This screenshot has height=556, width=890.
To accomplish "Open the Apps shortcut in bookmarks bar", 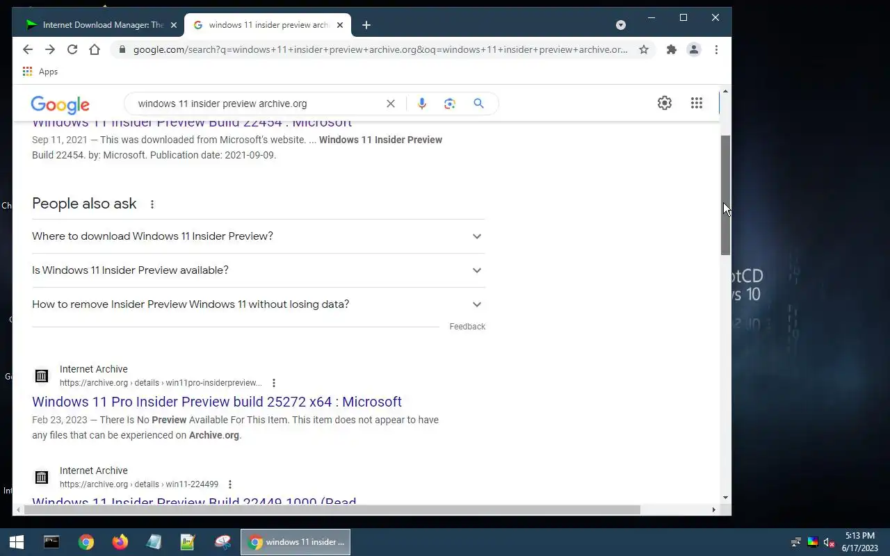I will 40,72.
